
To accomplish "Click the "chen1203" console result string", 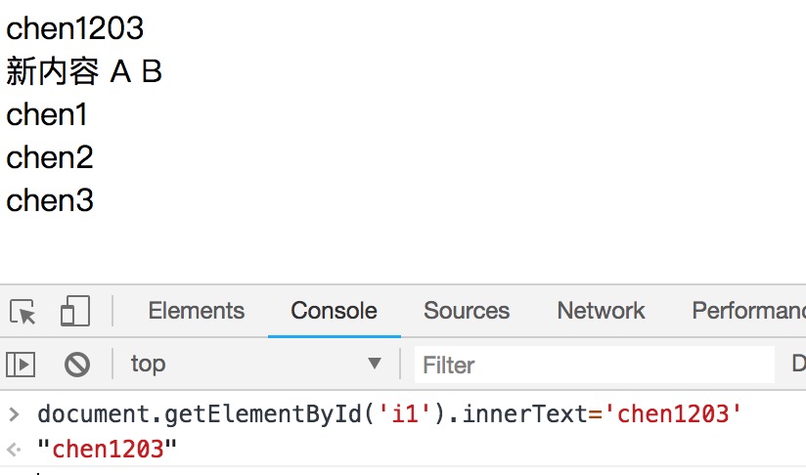I will tap(109, 450).
